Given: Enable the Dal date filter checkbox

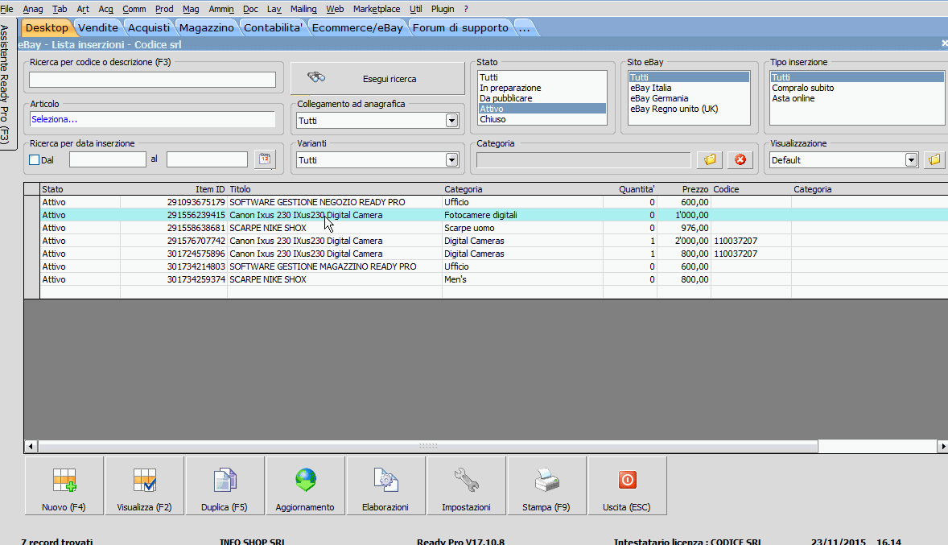Looking at the screenshot, I should 35,159.
